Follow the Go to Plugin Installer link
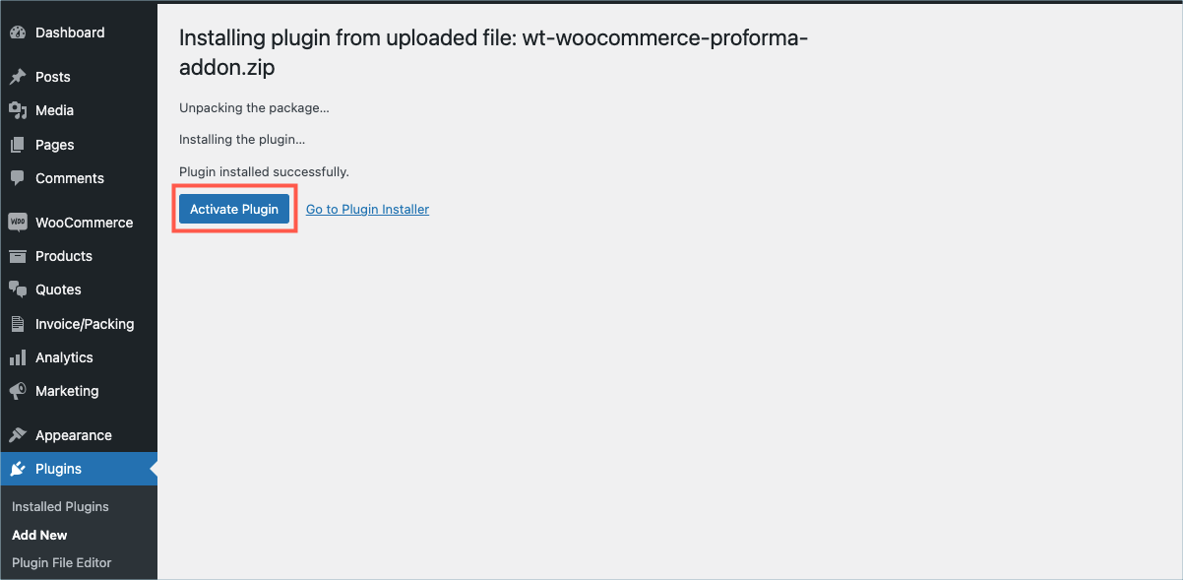Image resolution: width=1183 pixels, height=580 pixels. [367, 209]
